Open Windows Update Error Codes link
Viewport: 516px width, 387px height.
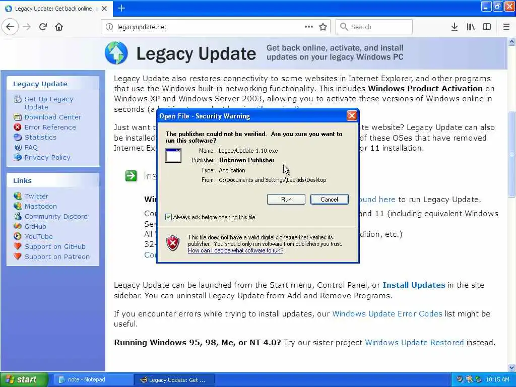[387, 313]
